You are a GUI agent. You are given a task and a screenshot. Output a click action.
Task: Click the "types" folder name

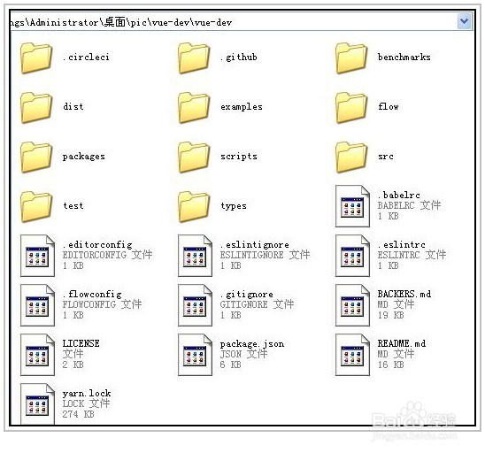click(234, 206)
